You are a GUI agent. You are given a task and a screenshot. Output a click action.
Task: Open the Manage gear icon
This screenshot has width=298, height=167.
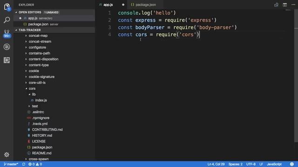tap(7, 154)
